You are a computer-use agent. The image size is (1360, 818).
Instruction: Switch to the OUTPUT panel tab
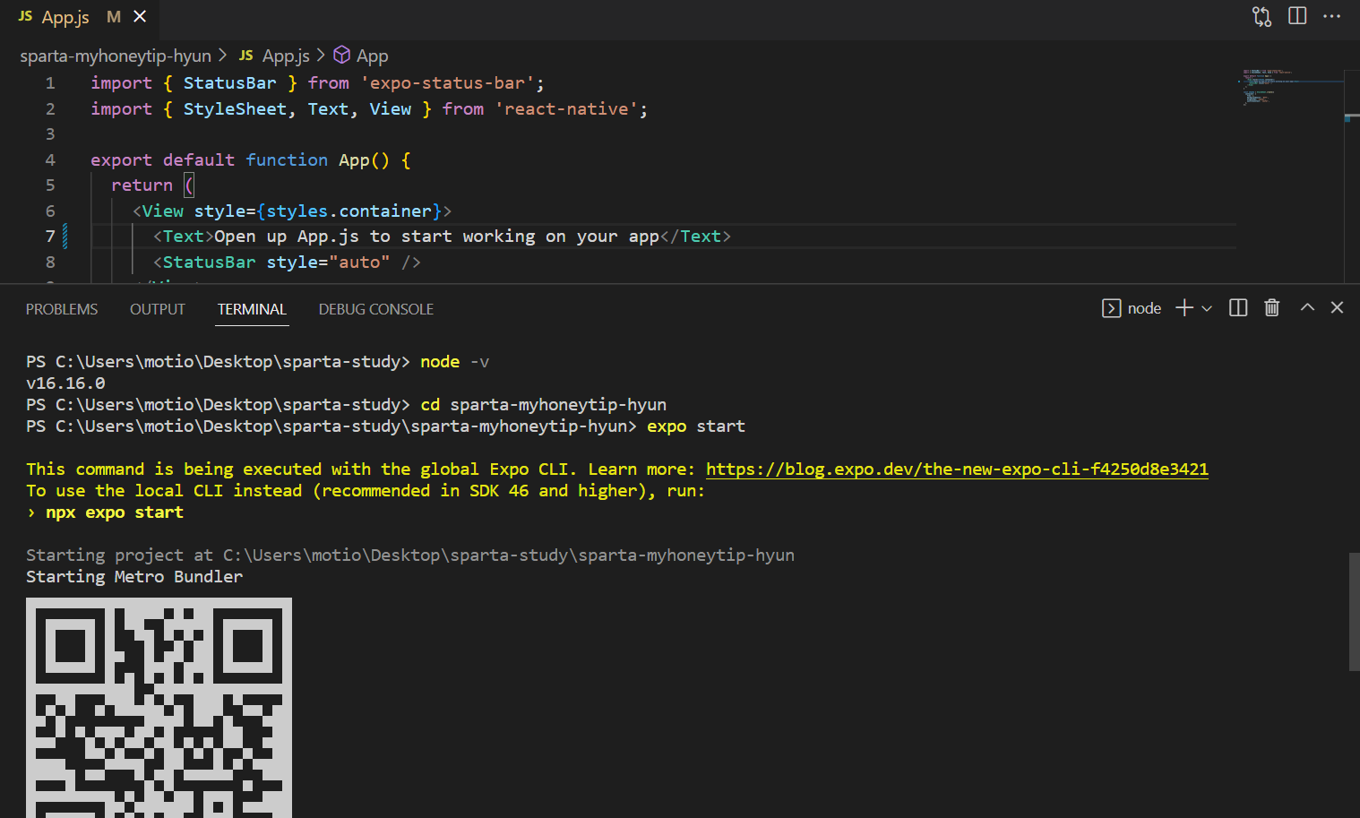click(158, 309)
